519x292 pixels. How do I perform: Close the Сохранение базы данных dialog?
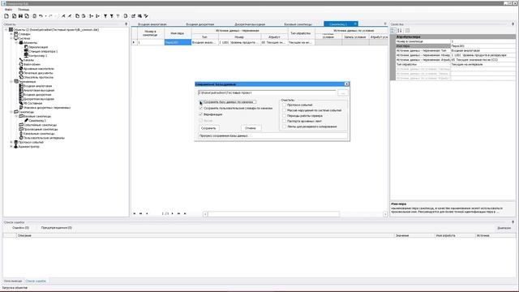point(346,84)
